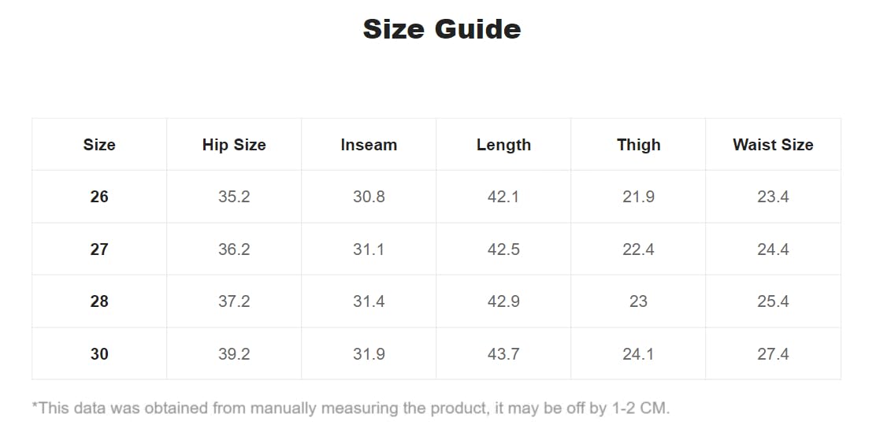This screenshot has width=880, height=436.
Task: Select the Inseam column header
Action: [369, 145]
